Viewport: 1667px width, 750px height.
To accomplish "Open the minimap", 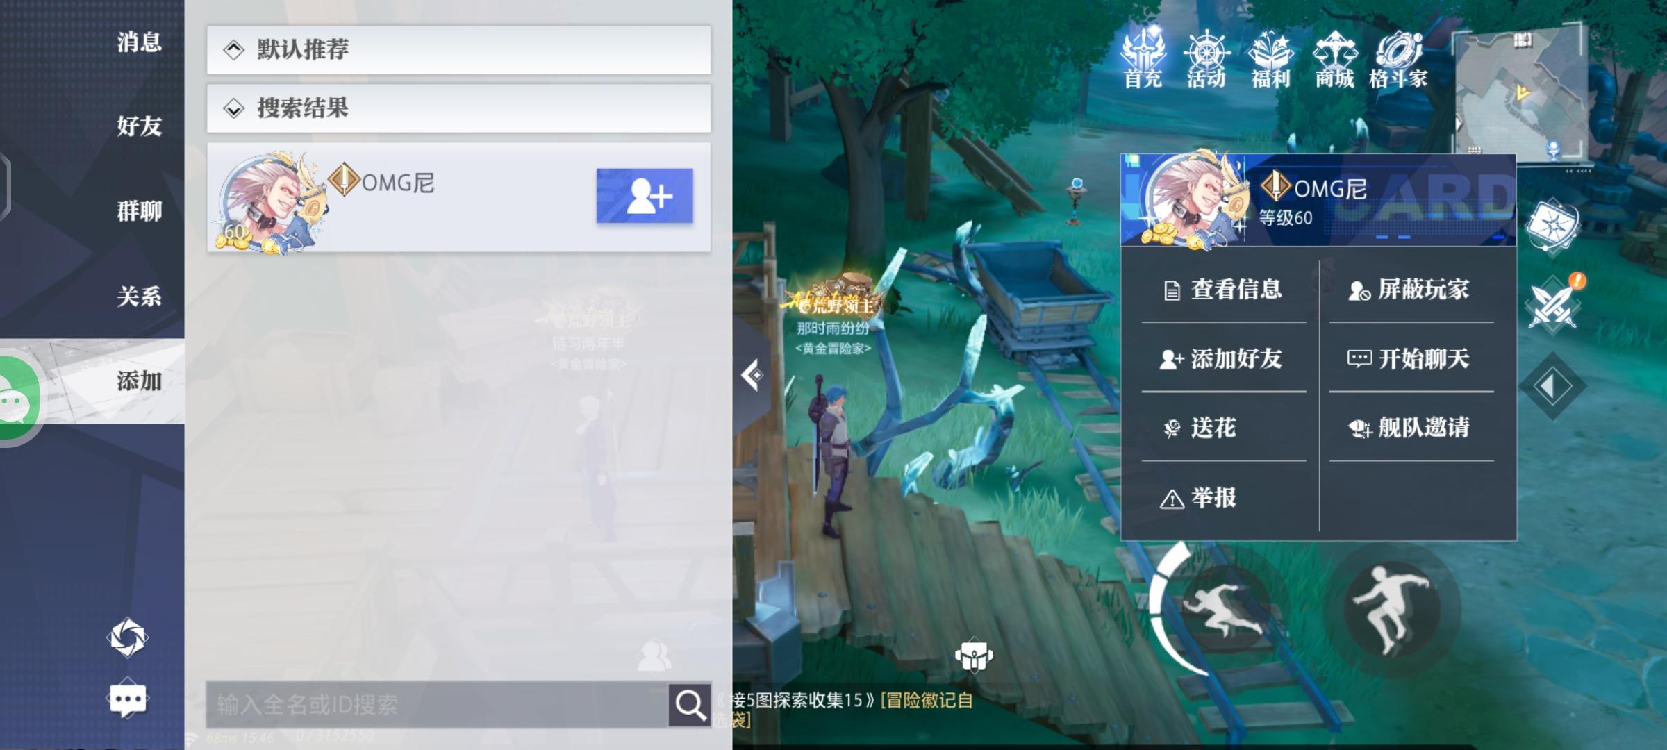I will coord(1521,94).
